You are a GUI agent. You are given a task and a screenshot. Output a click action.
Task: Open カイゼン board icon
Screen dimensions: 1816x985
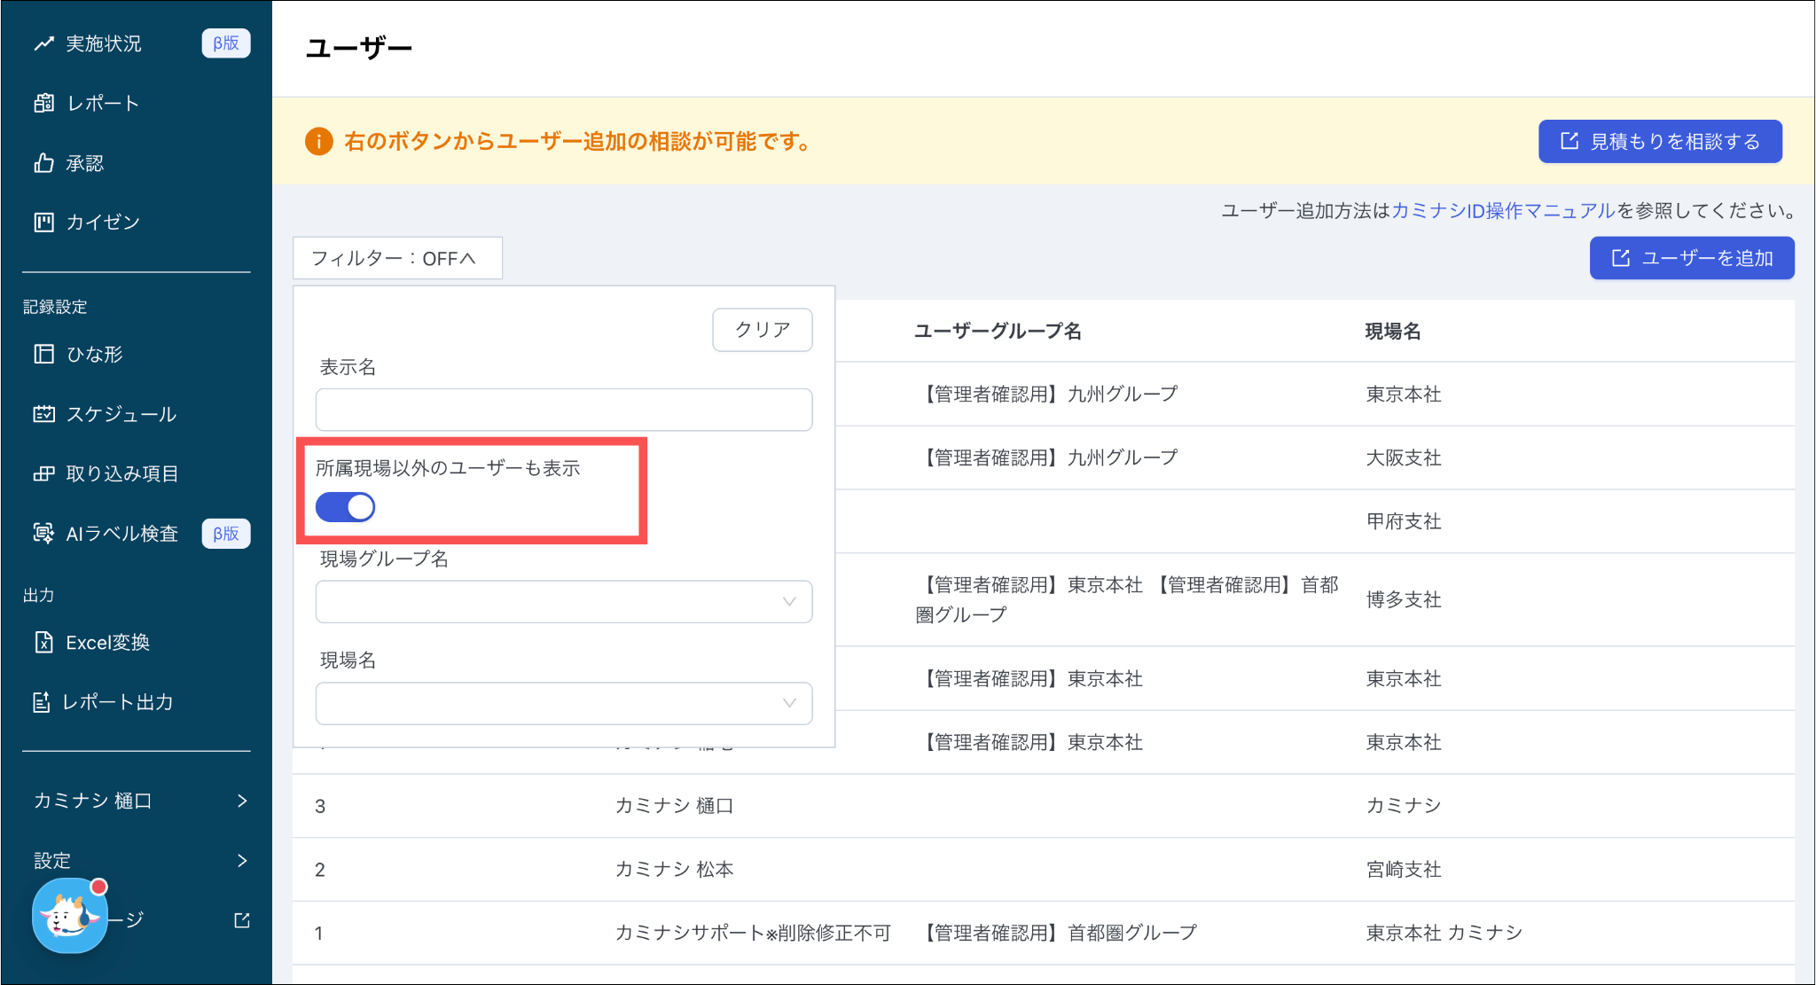point(43,223)
